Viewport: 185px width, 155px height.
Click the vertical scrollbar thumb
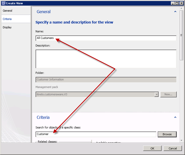(181, 35)
